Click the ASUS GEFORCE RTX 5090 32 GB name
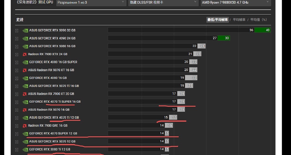 tap(52, 30)
